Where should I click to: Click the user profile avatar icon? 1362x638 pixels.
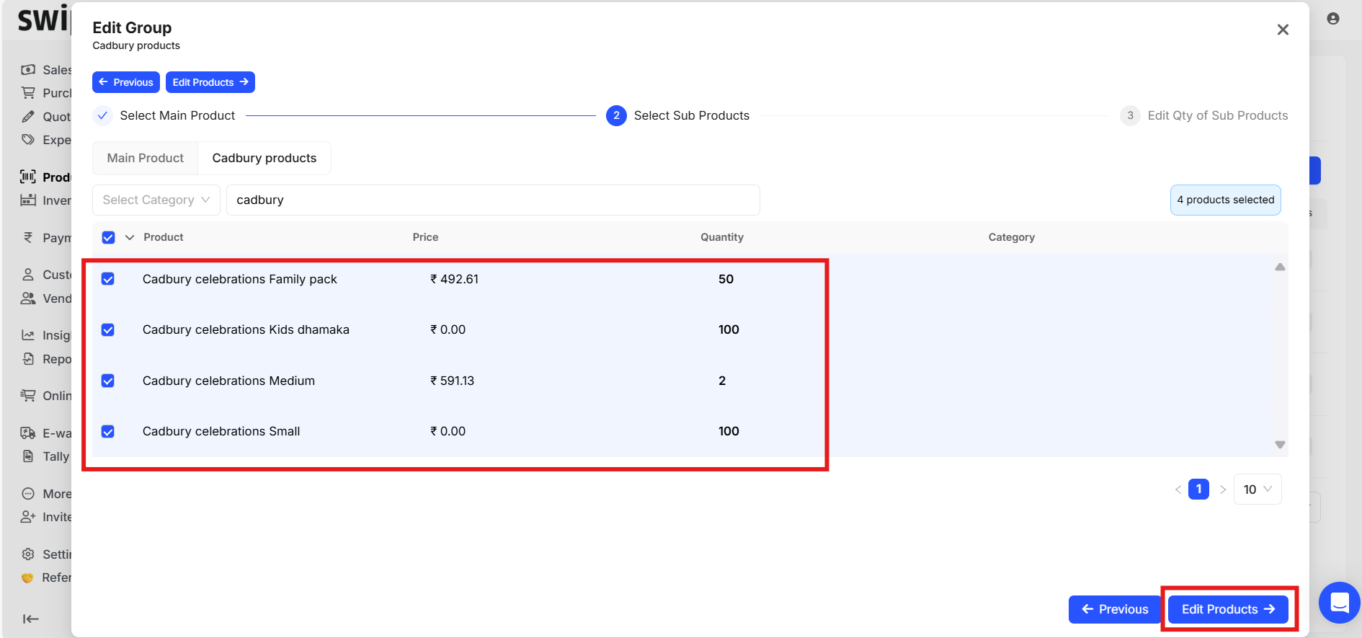[x=1333, y=19]
